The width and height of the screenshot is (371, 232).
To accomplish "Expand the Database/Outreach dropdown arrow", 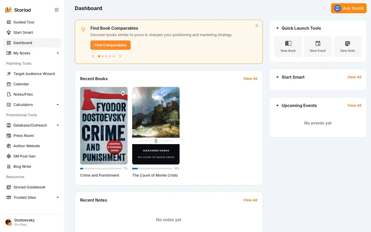I will (x=58, y=125).
